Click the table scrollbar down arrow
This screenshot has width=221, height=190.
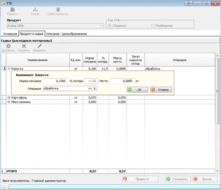tap(217, 171)
